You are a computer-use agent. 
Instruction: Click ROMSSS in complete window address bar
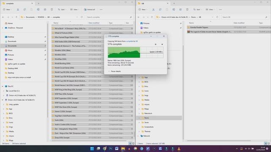41,17
